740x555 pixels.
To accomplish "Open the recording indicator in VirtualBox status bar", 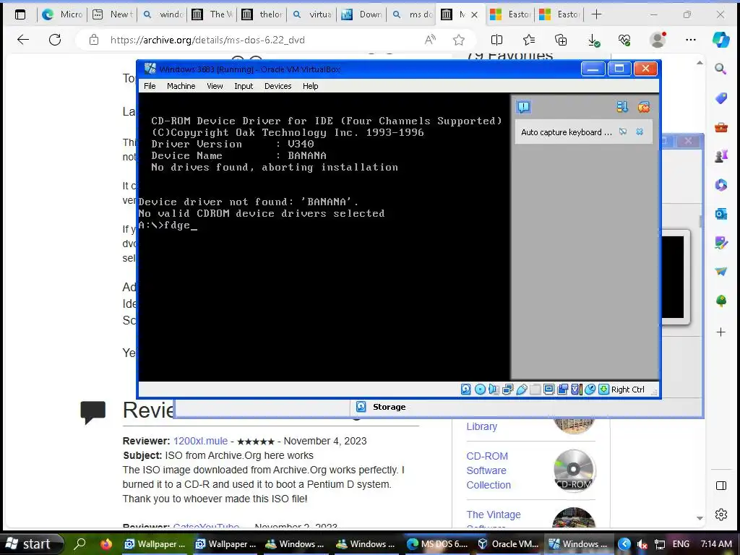I will (562, 390).
